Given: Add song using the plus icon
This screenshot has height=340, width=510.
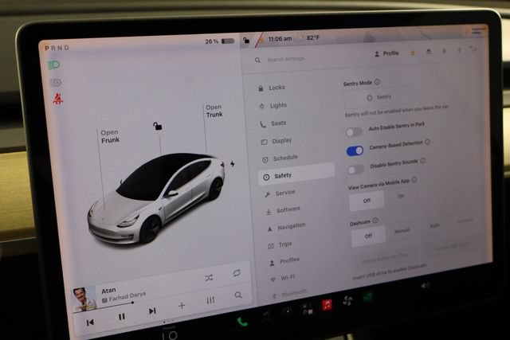Looking at the screenshot, I should tap(182, 306).
